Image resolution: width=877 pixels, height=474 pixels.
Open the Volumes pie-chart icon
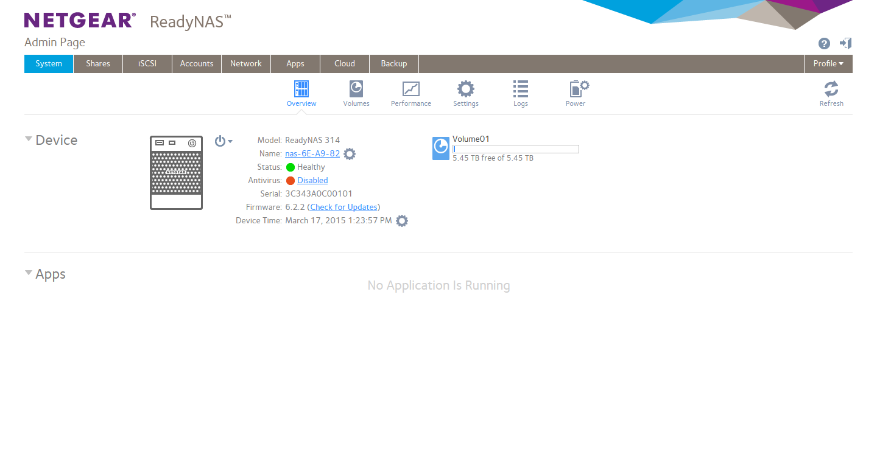356,89
